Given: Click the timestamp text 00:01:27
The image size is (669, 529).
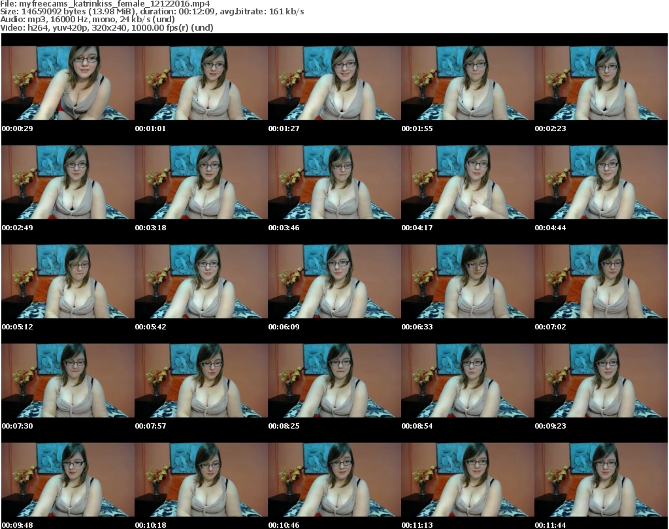Looking at the screenshot, I should point(284,128).
